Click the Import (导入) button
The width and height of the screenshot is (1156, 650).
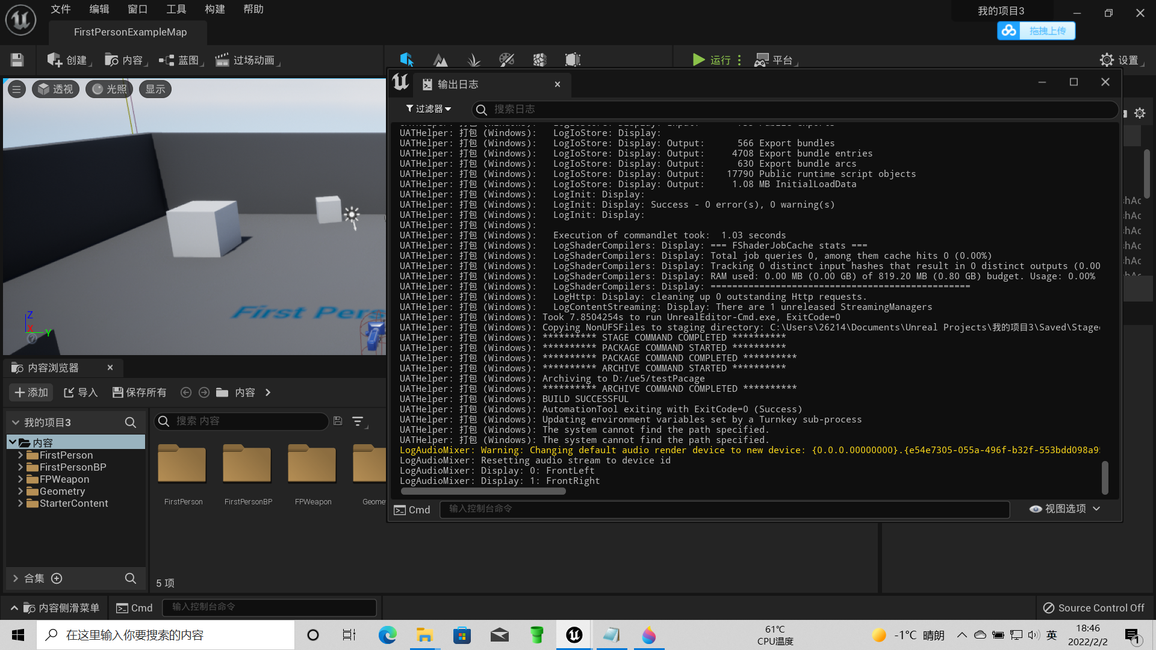pos(81,392)
